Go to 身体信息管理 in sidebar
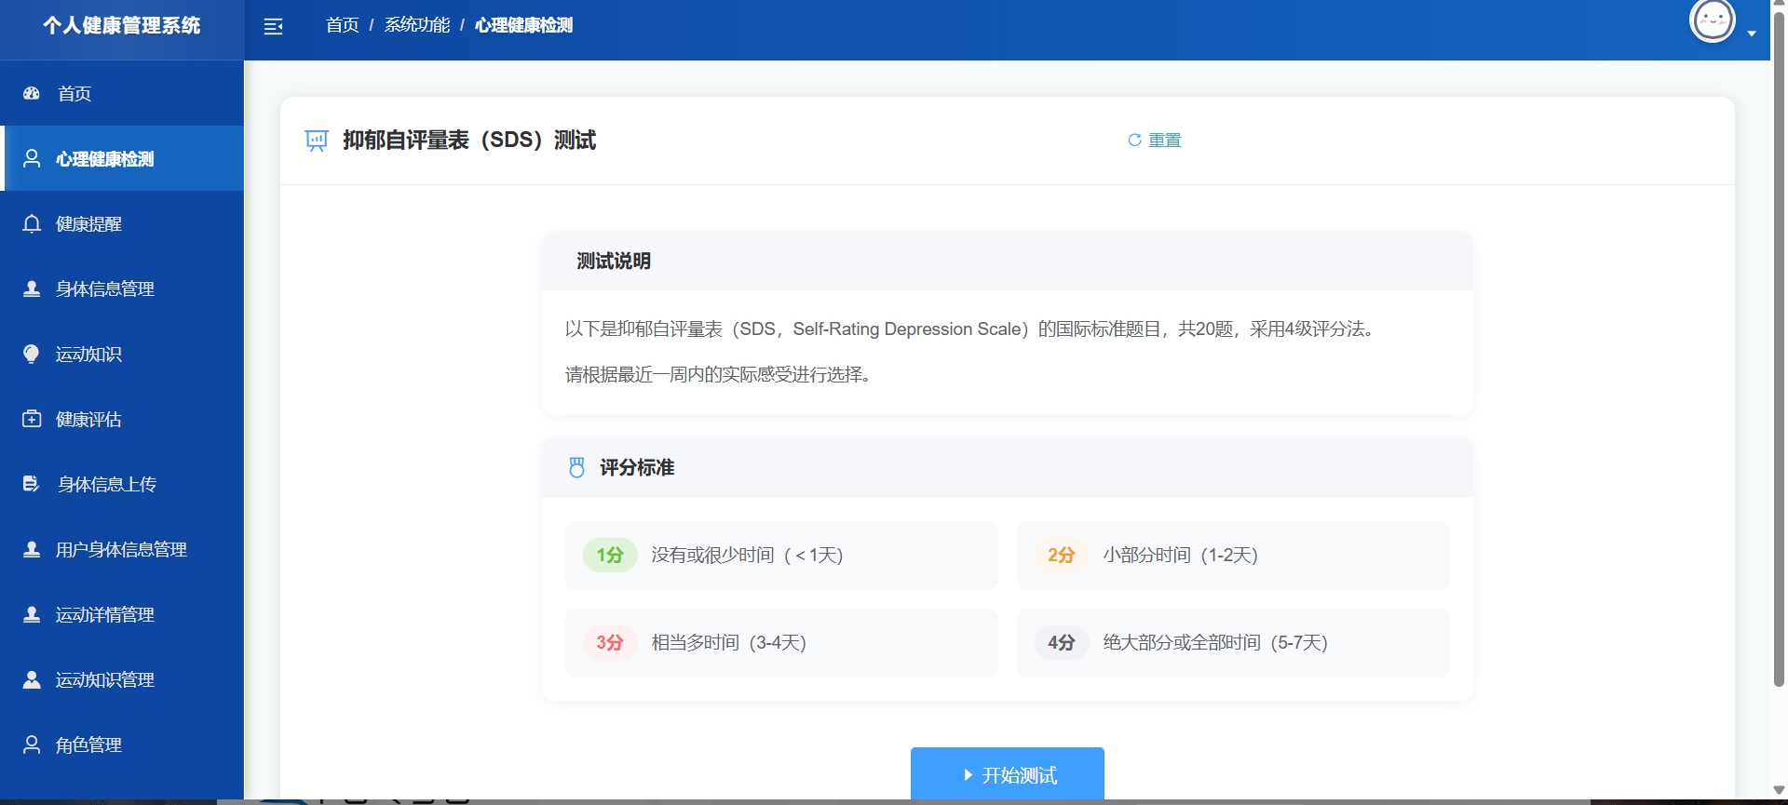 coord(122,288)
